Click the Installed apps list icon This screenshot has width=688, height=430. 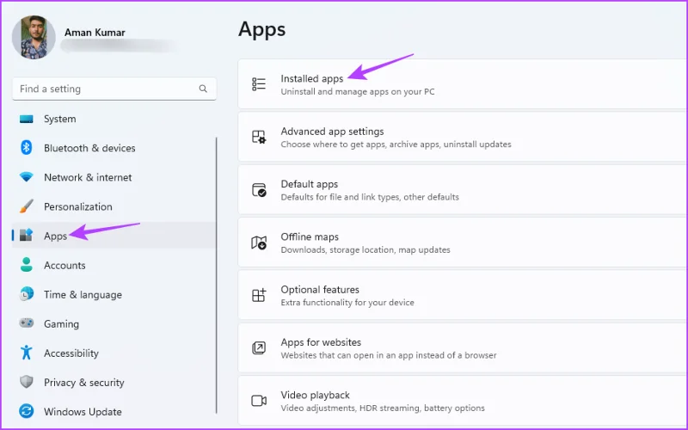pyautogui.click(x=259, y=83)
